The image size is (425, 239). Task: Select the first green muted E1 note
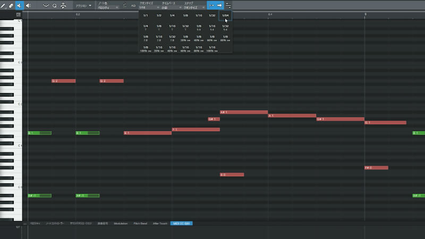click(39, 133)
